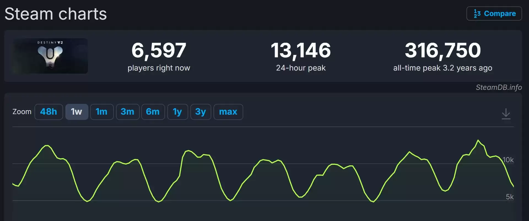Image resolution: width=529 pixels, height=221 pixels.
Task: Click the 'players right now' caption
Action: 159,68
